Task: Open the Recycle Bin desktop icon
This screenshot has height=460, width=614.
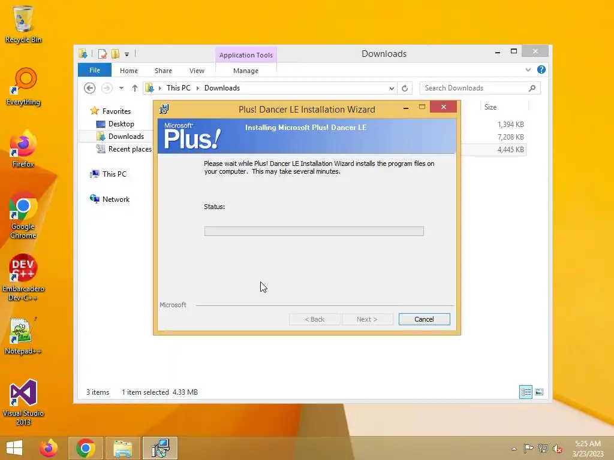Action: pos(23,24)
